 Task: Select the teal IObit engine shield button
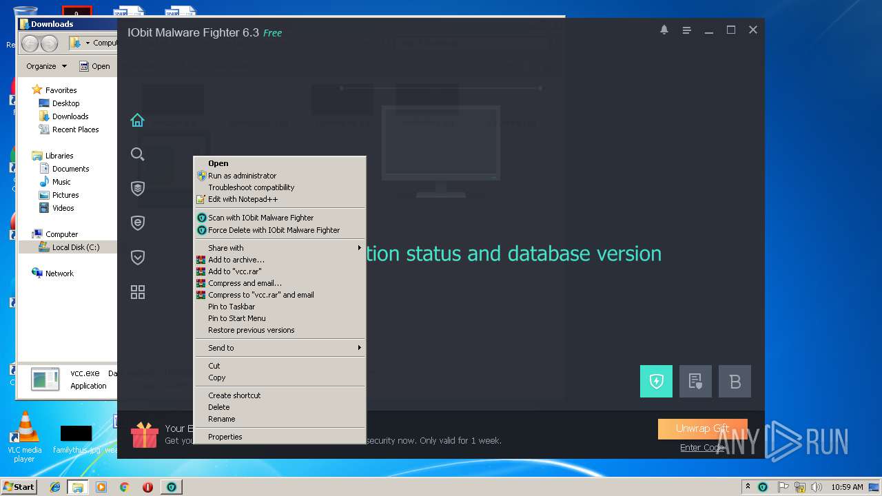[x=656, y=381]
